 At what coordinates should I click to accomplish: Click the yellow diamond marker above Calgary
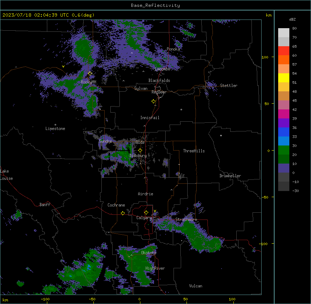click(x=146, y=213)
